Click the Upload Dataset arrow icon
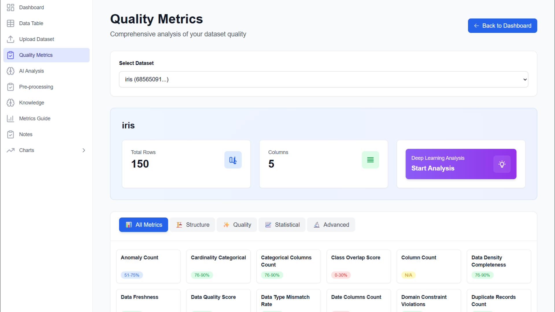 [x=10, y=39]
